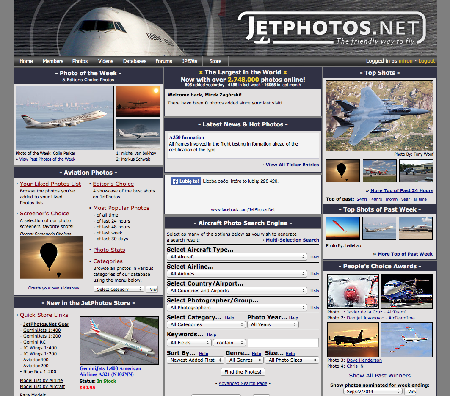Open the red kite Top Shot of Past Week
This screenshot has height=396, width=450.
342,228
